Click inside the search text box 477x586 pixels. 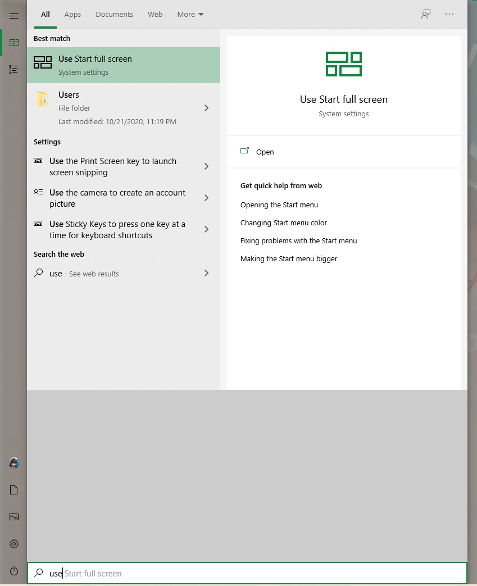click(247, 573)
